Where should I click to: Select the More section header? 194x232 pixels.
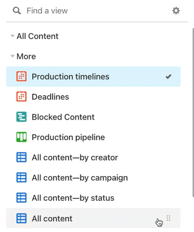[x=26, y=56]
